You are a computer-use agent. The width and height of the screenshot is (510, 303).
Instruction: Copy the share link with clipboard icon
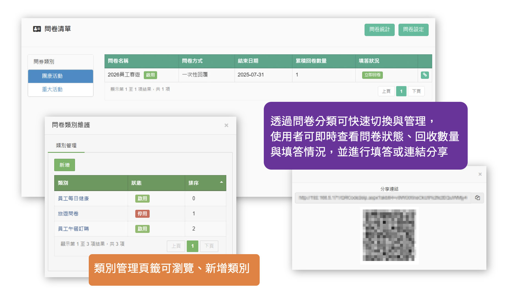pyautogui.click(x=477, y=198)
